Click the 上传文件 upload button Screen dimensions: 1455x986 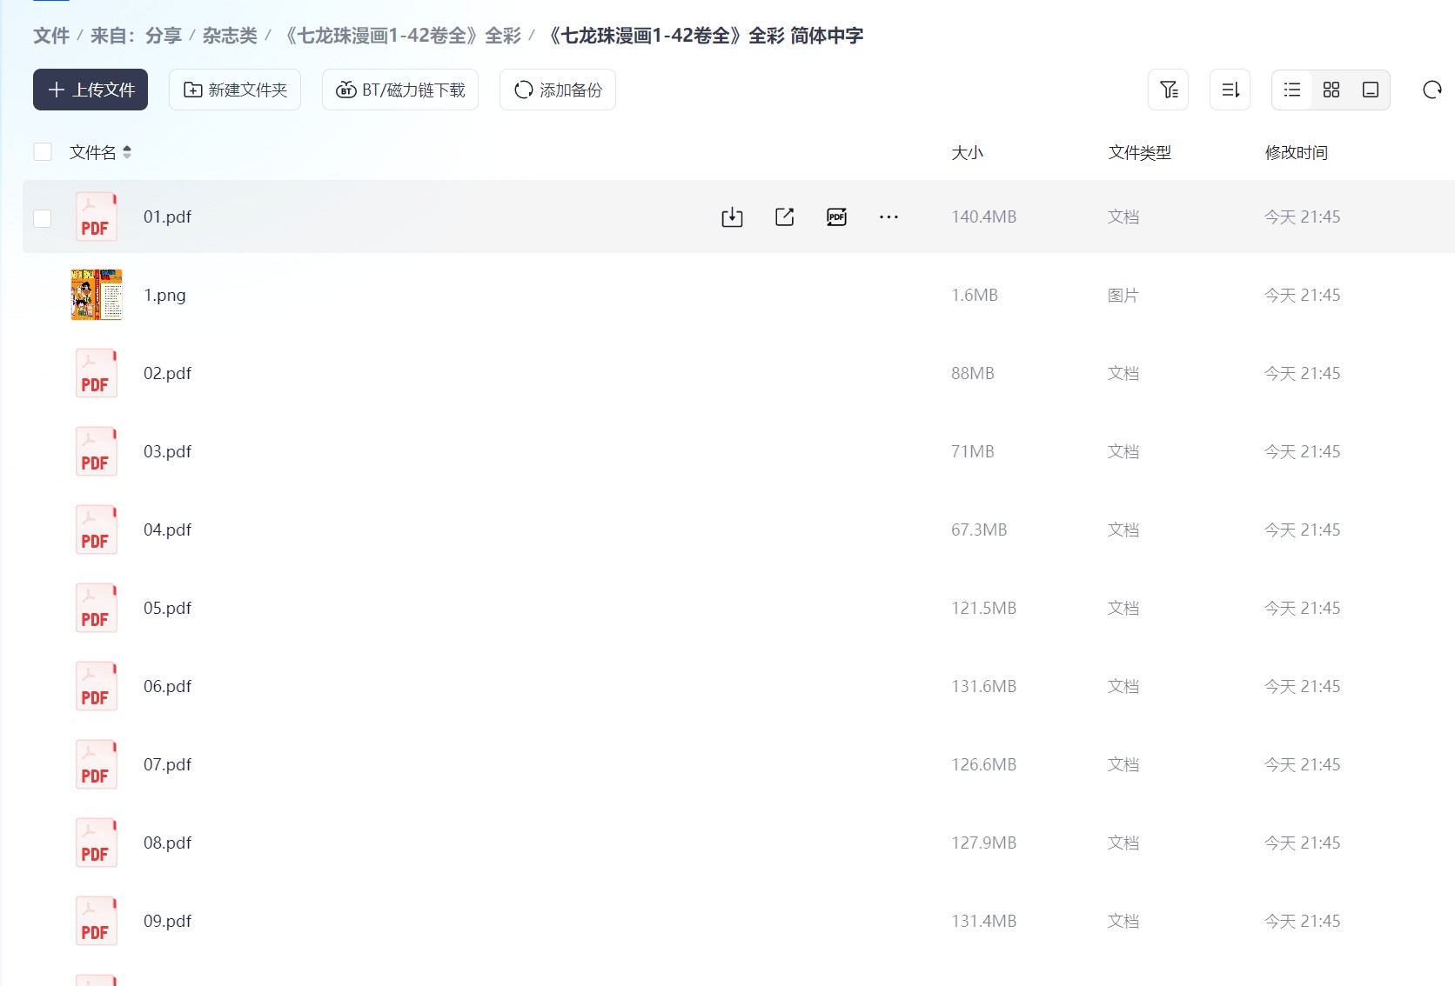[91, 90]
